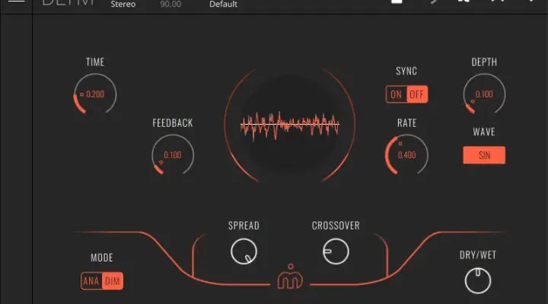
Task: Click the RATE knob
Action: click(x=407, y=155)
